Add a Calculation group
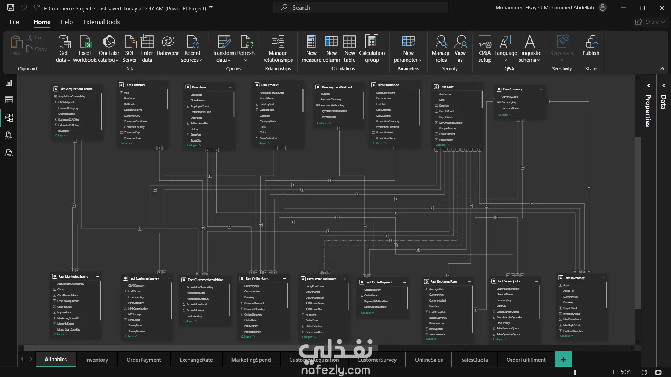Screen dimensions: 671x377 (372, 49)
